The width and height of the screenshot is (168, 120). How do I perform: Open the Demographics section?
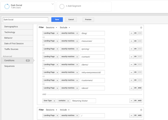point(17,27)
